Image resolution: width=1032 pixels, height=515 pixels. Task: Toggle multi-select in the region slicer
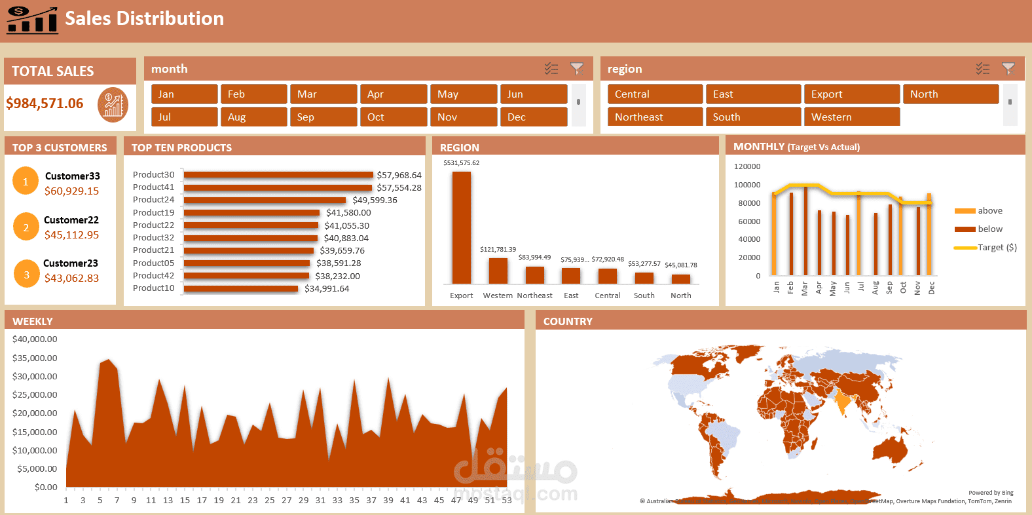[983, 68]
